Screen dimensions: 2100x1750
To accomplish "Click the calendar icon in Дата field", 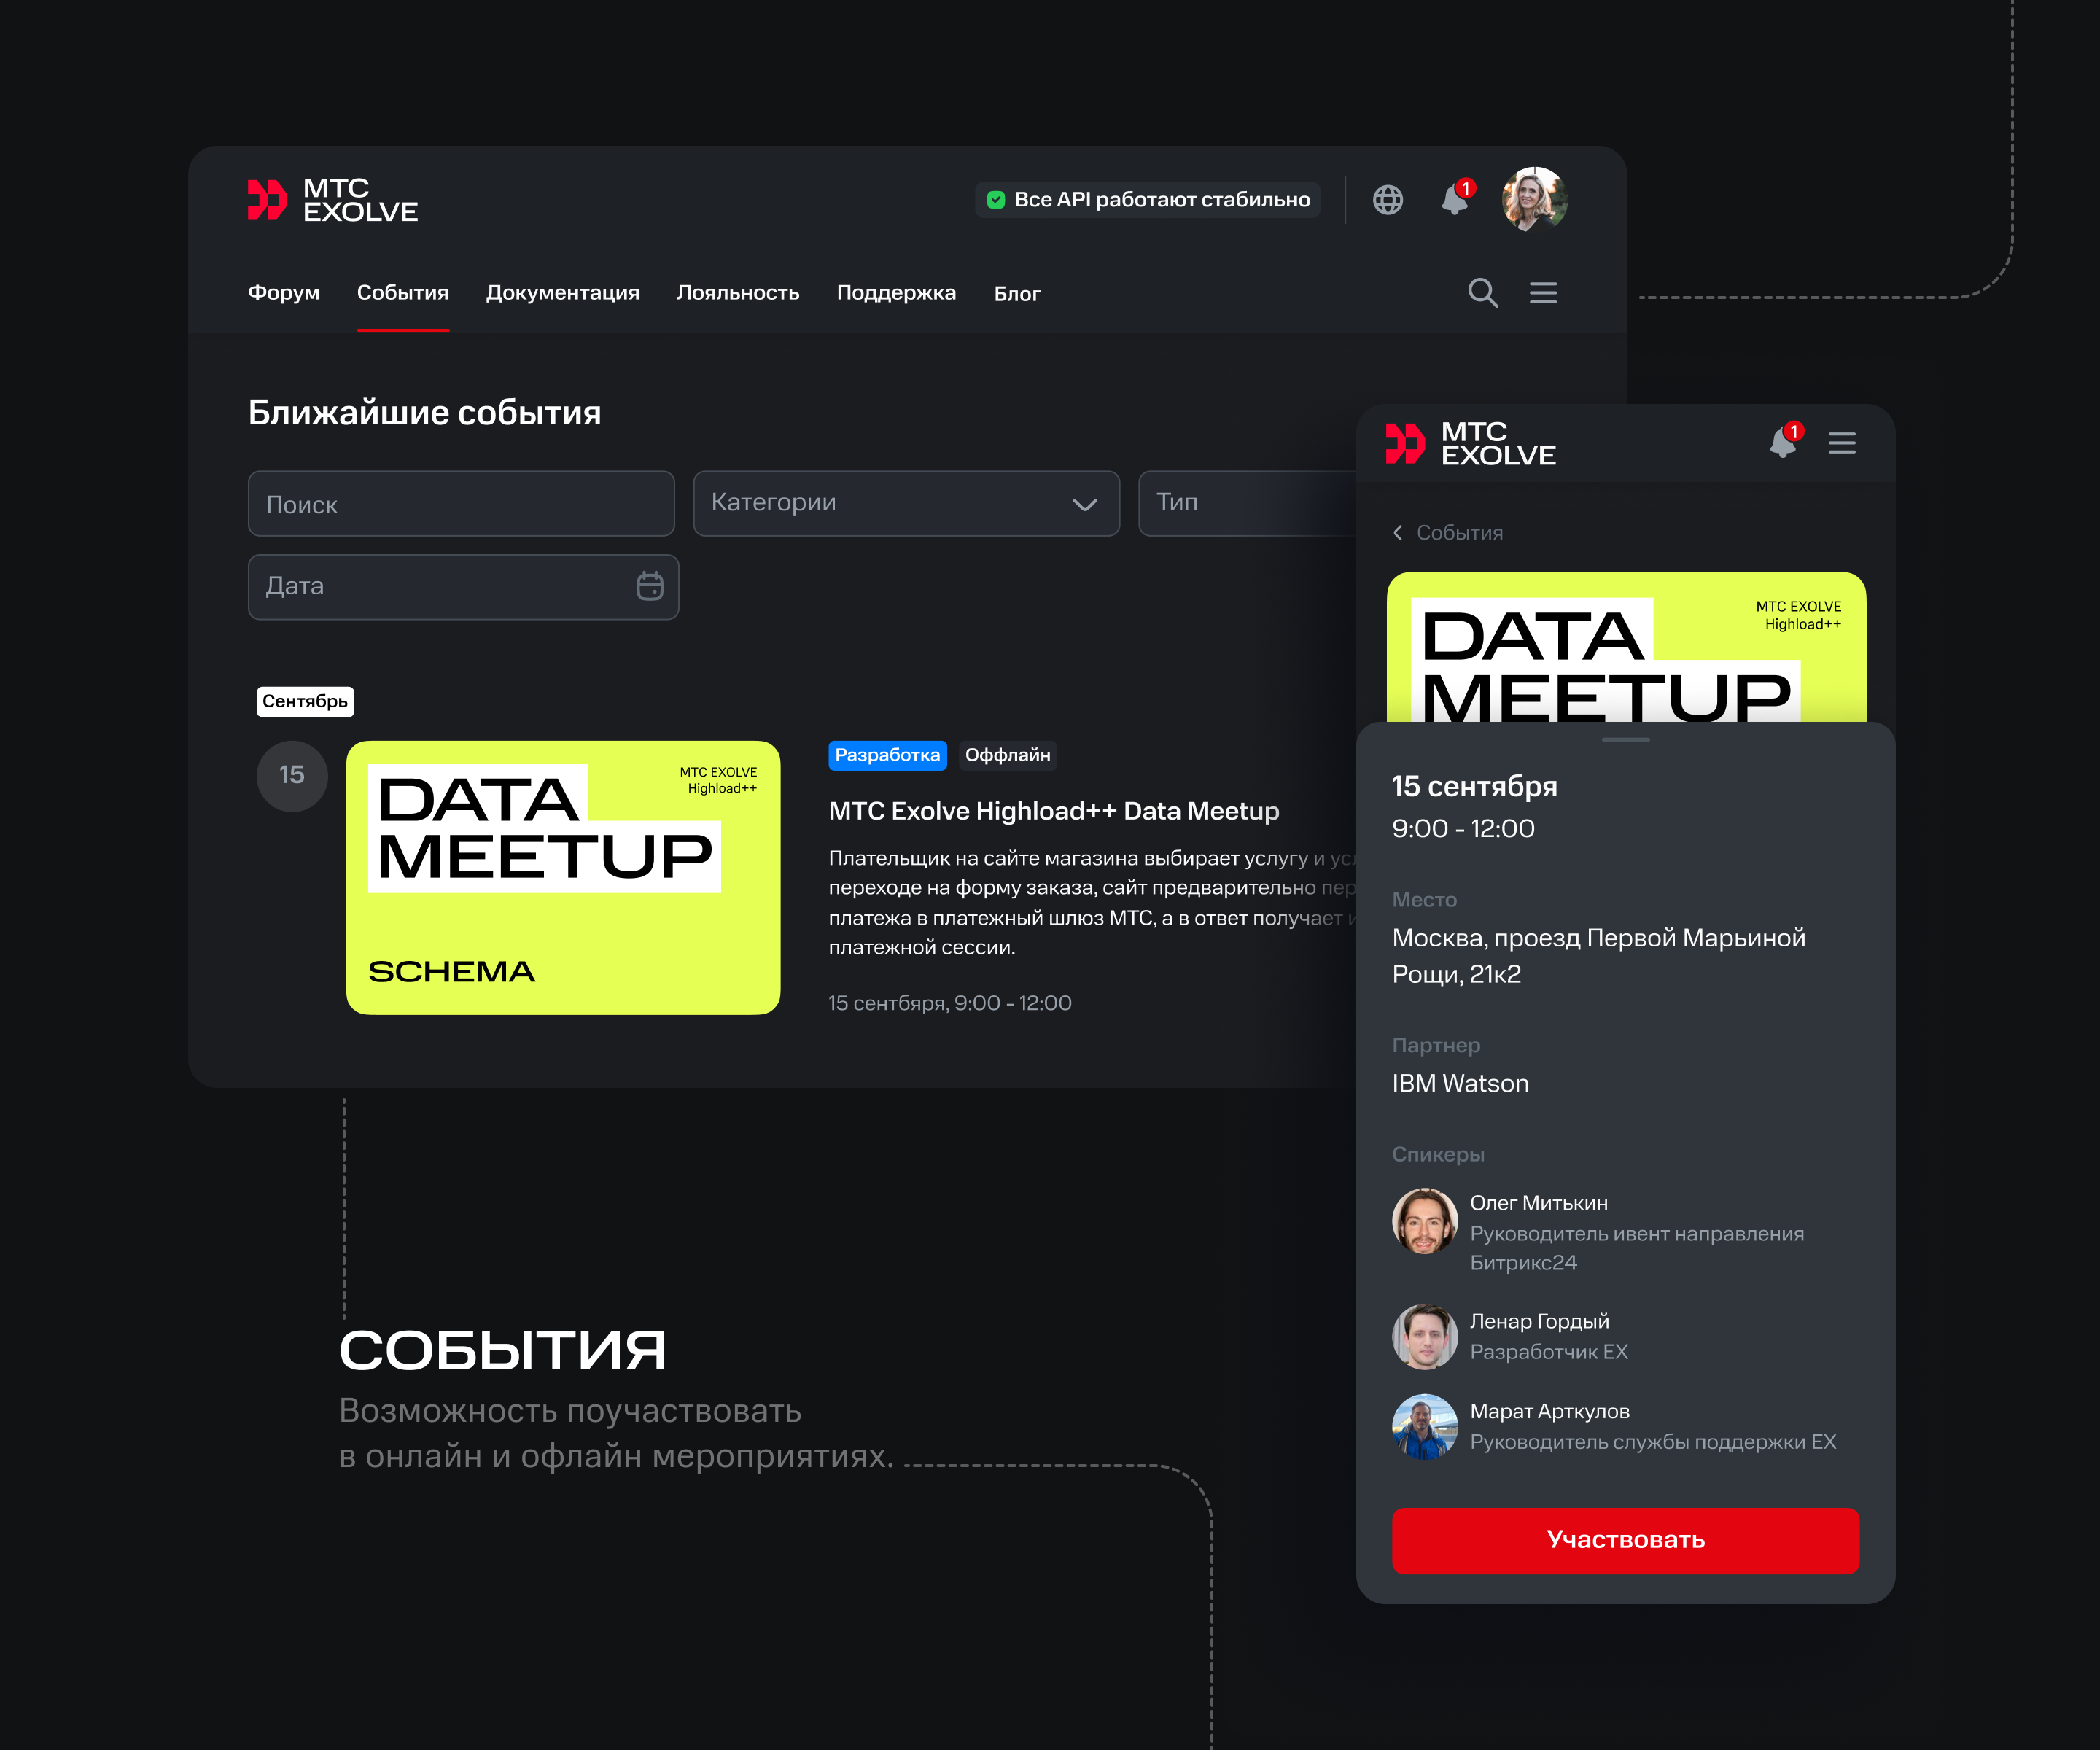I will pos(650,586).
